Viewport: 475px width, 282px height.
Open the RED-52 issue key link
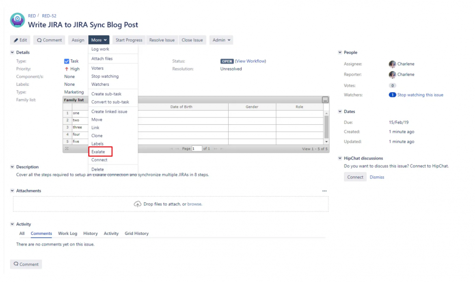[49, 16]
